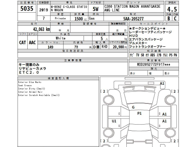Select the Interior Scratch Available (Small) note

[x=39, y=95]
